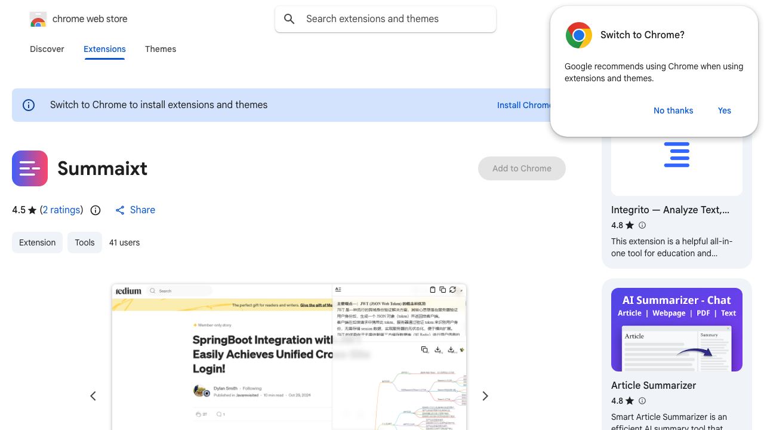The image size is (764, 430).
Task: Click Switch to Chrome to install banner text
Action: pos(159,105)
